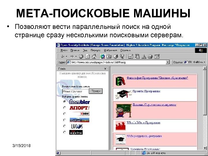Image resolution: width=208 pixels, height=156 pixels.
Task: Open the Favorites folder toolbar icon
Action: click(109, 57)
